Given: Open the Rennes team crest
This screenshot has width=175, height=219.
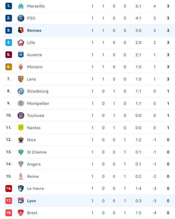Looking at the screenshot, I should tap(21, 30).
